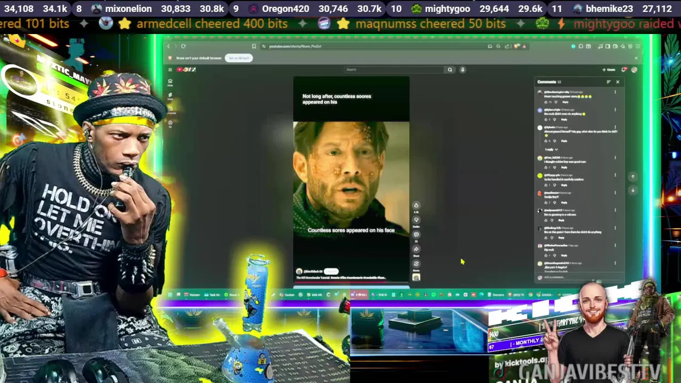
Task: Open the comments sort-by dropdown
Action: [x=609, y=82]
